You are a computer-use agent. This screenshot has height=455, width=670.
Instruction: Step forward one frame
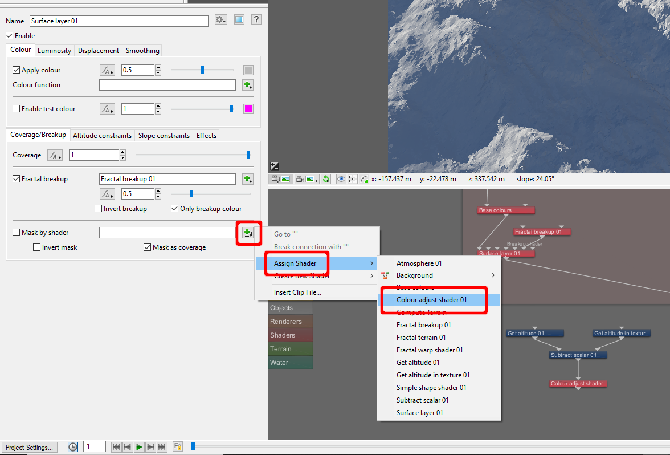coord(150,447)
